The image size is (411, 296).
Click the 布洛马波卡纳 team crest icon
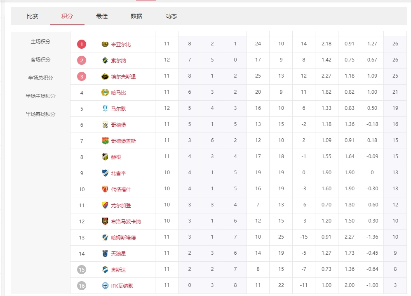(105, 221)
